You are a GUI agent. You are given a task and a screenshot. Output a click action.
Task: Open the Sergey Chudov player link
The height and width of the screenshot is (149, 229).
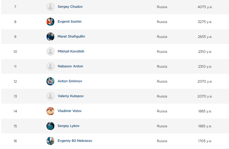[70, 7]
